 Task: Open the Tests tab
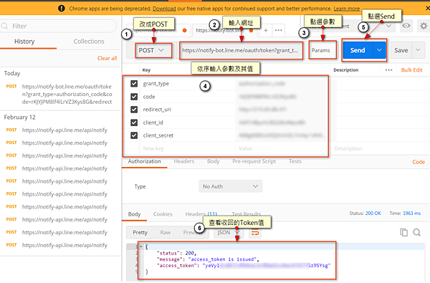tap(295, 161)
